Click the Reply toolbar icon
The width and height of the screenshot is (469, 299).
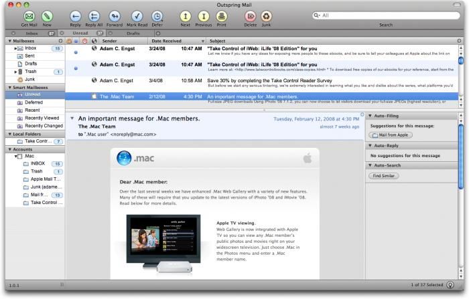point(75,16)
